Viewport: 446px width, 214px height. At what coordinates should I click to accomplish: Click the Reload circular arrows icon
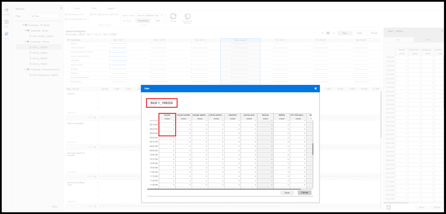pyautogui.click(x=173, y=16)
